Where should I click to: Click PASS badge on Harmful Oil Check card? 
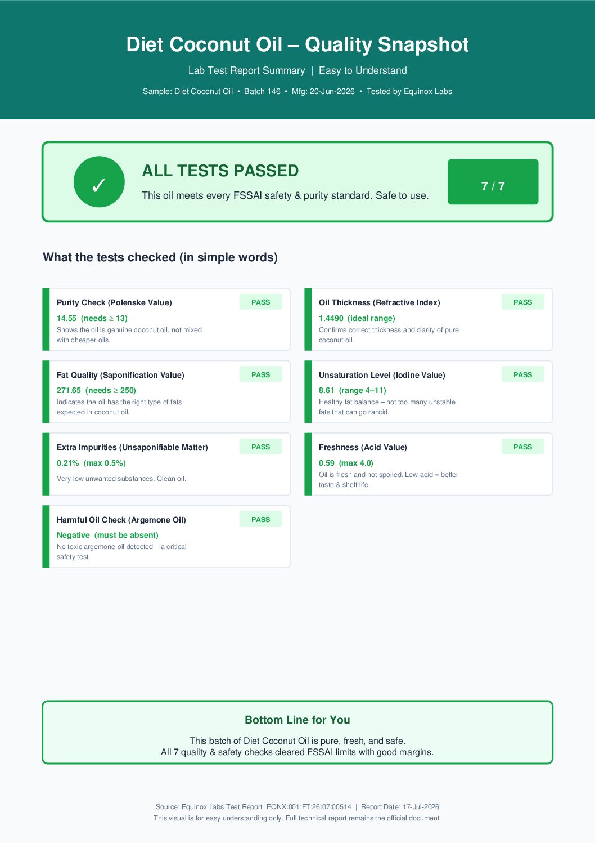pyautogui.click(x=260, y=519)
